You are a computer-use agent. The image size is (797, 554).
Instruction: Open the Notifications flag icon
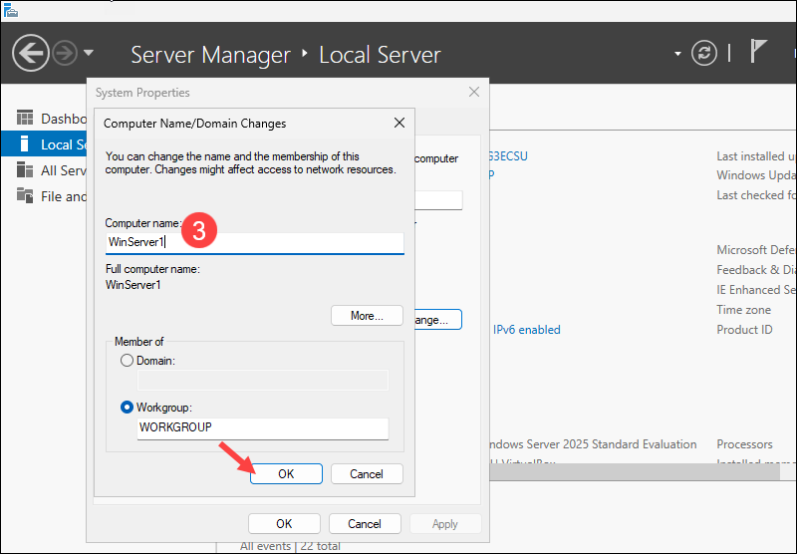(x=758, y=53)
